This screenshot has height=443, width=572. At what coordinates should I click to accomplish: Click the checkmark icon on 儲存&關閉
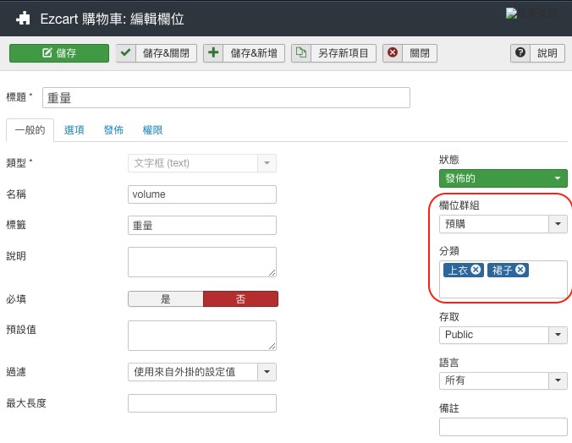[x=126, y=53]
